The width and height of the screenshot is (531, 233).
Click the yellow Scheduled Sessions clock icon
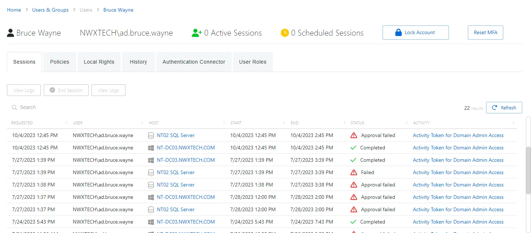(x=285, y=33)
